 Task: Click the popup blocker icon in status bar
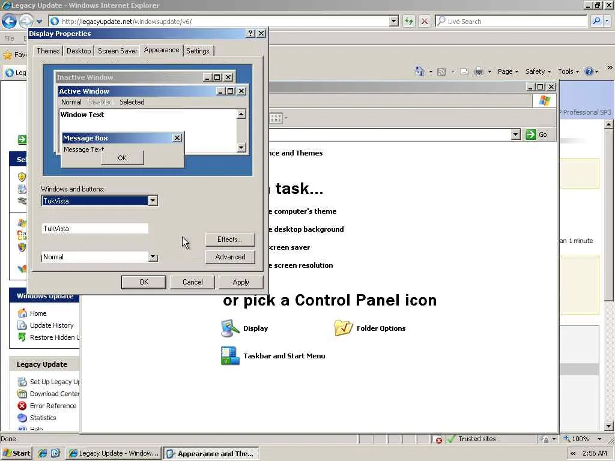coord(438,439)
